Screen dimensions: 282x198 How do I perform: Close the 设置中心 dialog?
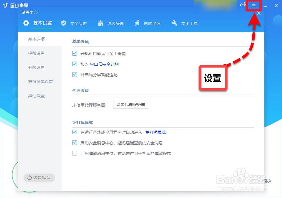tap(258, 13)
